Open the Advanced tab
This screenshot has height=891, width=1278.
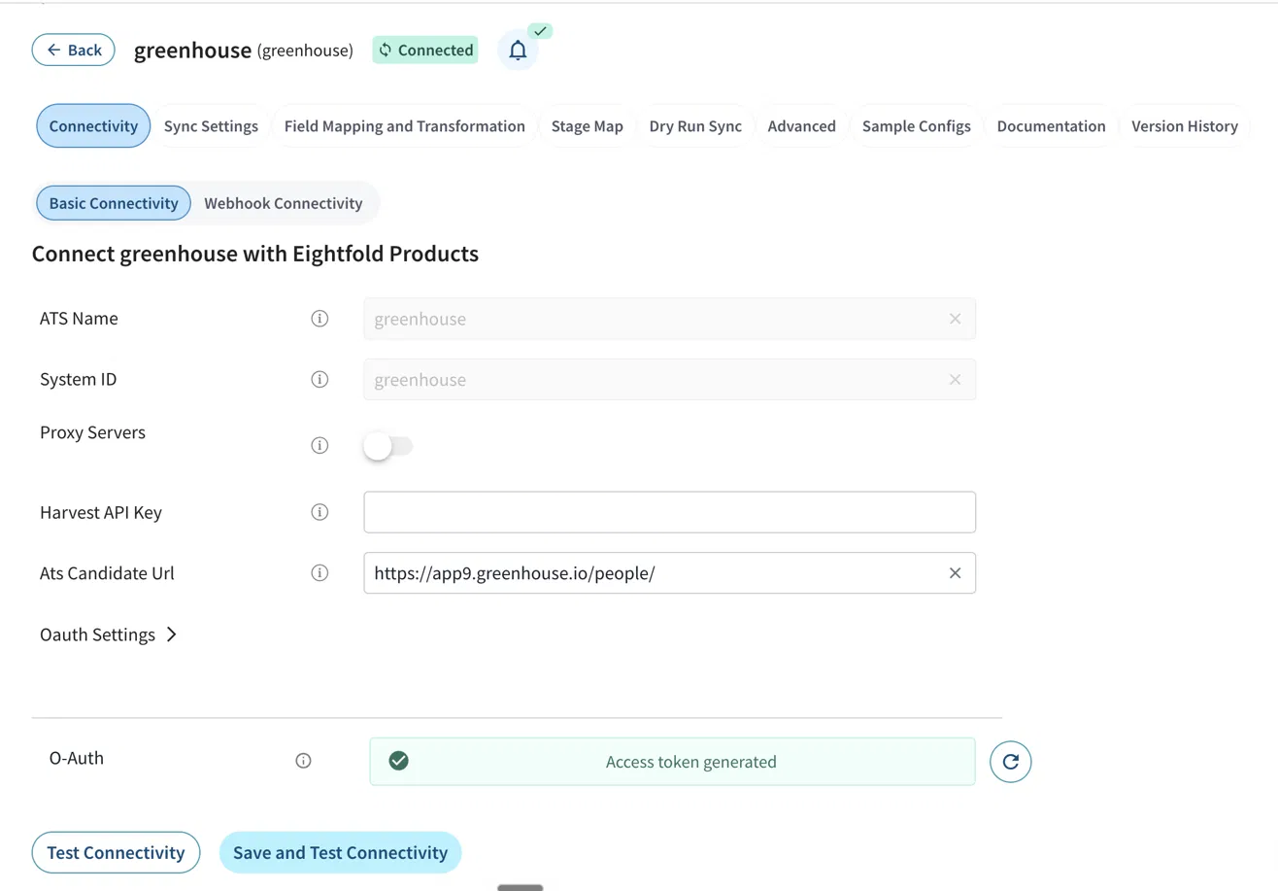click(801, 126)
